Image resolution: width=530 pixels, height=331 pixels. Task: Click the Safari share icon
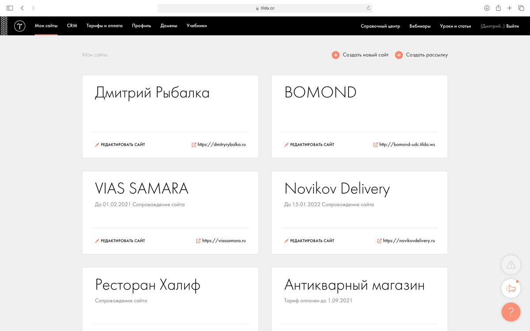498,8
